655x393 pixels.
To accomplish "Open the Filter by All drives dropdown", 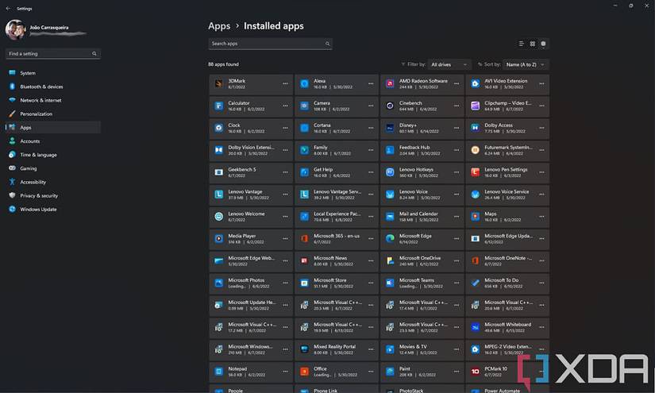I will (449, 65).
